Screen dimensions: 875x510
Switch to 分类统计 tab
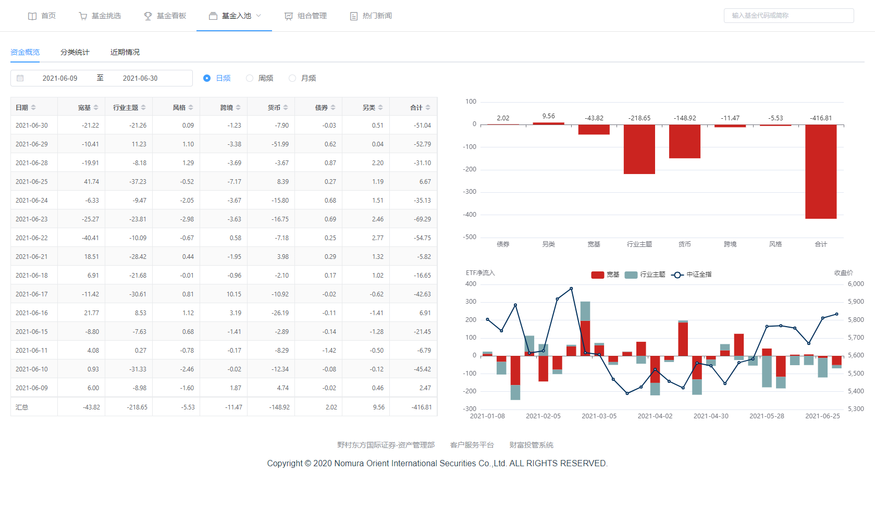click(x=75, y=52)
